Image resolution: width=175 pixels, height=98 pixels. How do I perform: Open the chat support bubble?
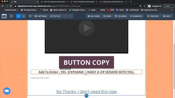click(x=7, y=91)
